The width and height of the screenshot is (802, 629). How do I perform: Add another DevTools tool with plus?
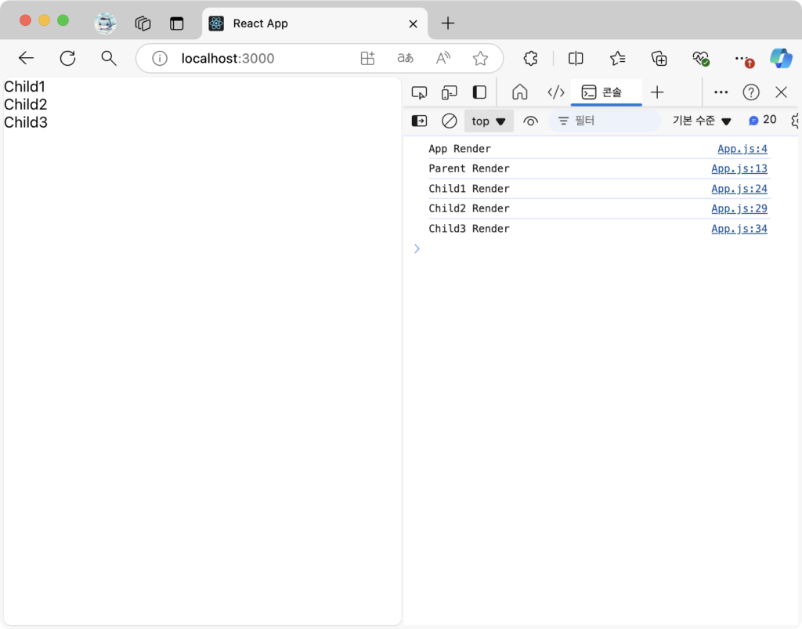pyautogui.click(x=657, y=92)
